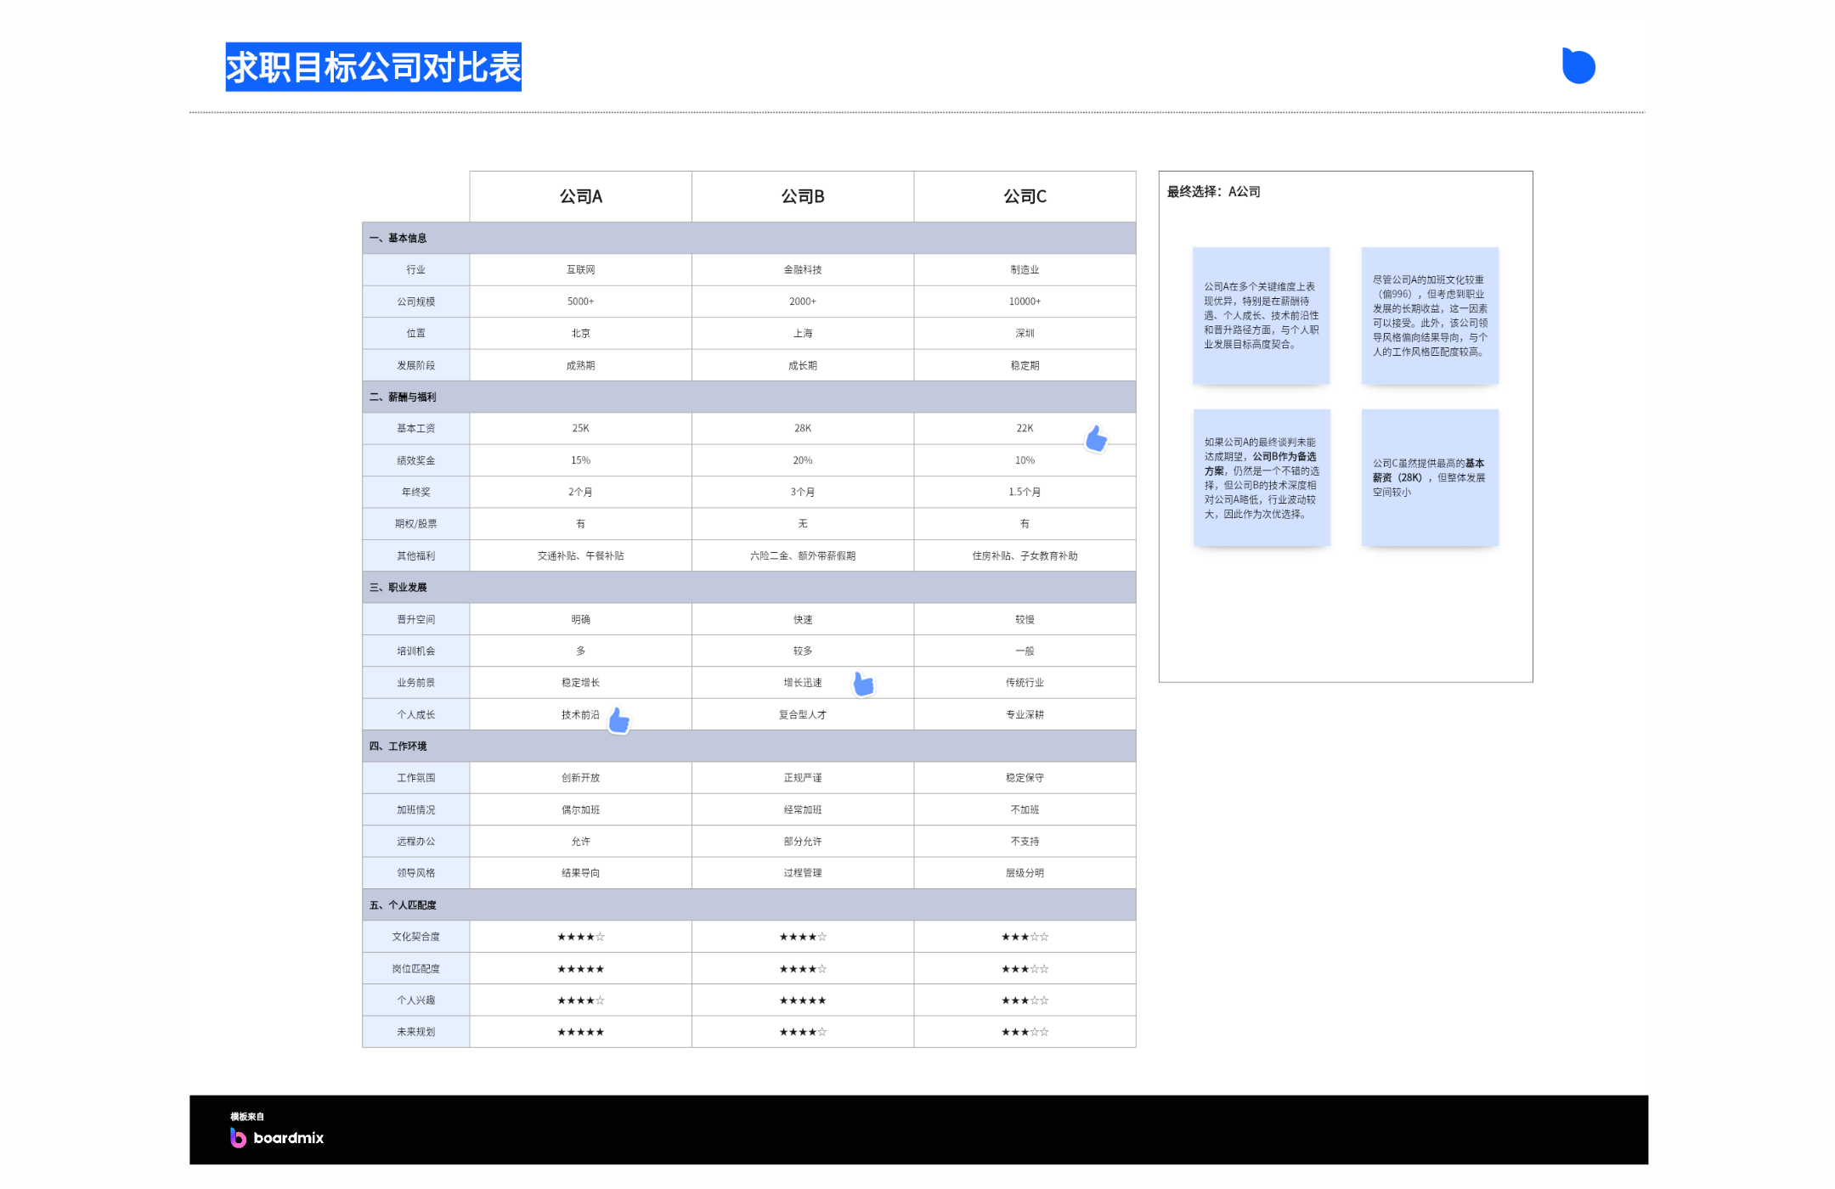
Task: Select the title 求职目标公司对比表
Action: pyautogui.click(x=373, y=67)
